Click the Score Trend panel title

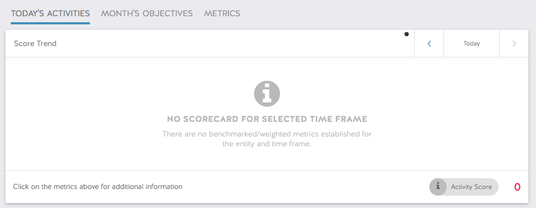click(35, 43)
